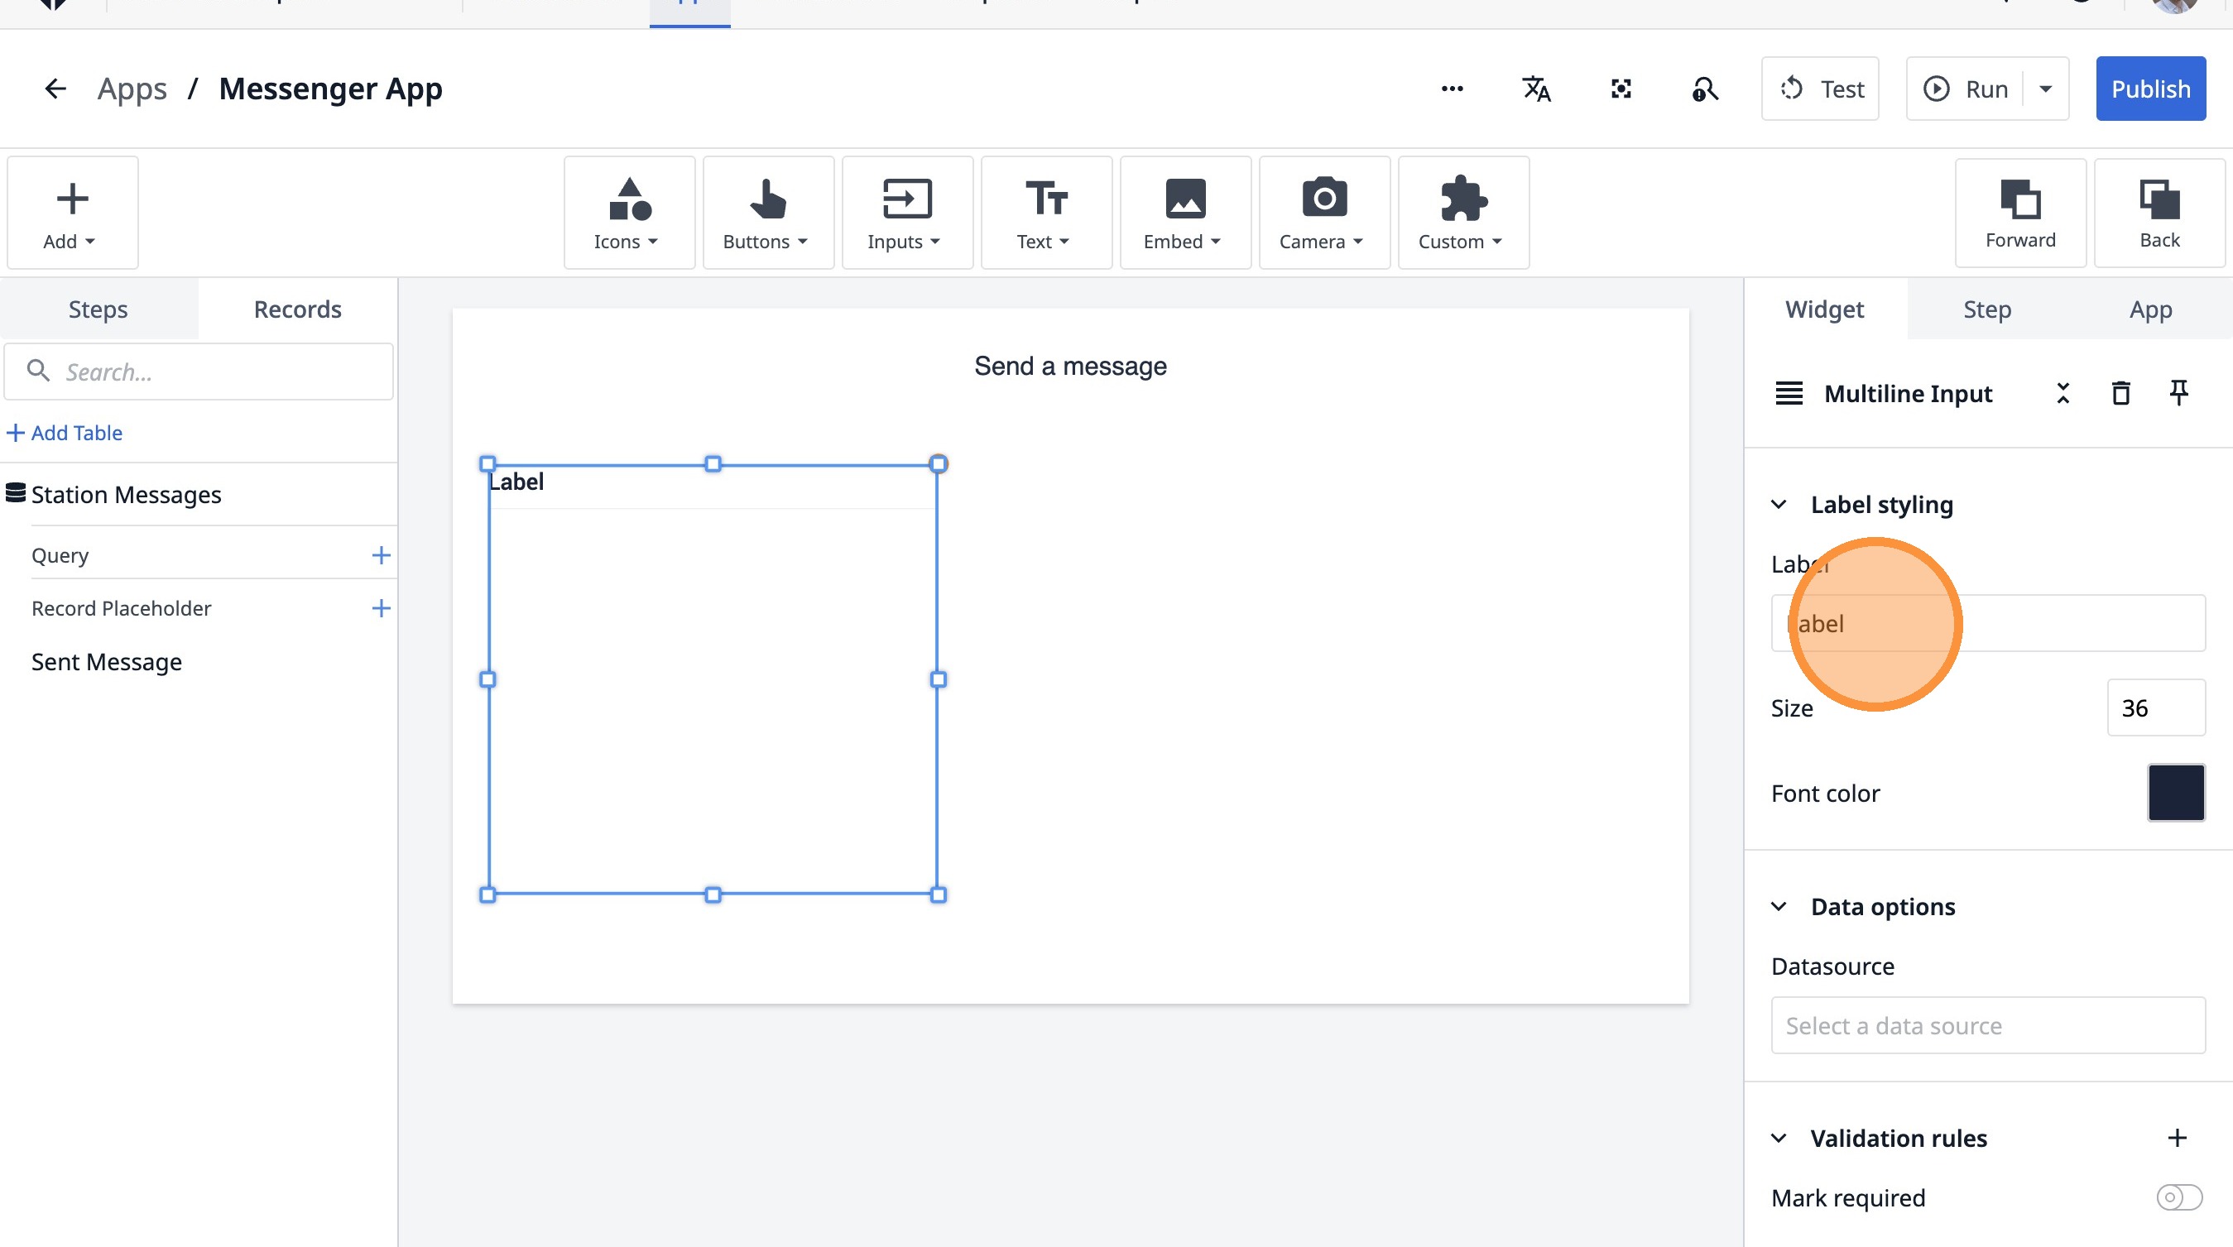
Task: Collapse the Data options section
Action: click(1779, 906)
